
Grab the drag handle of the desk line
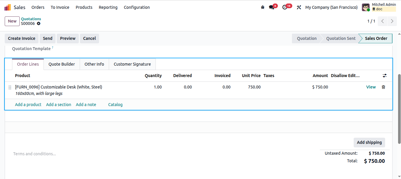10,87
